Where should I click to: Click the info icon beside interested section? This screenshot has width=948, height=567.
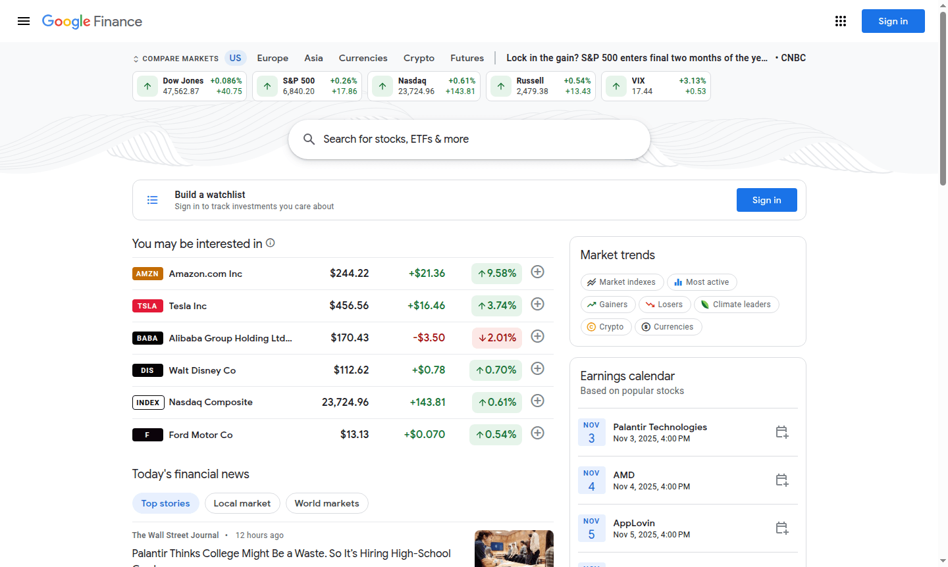coord(270,243)
